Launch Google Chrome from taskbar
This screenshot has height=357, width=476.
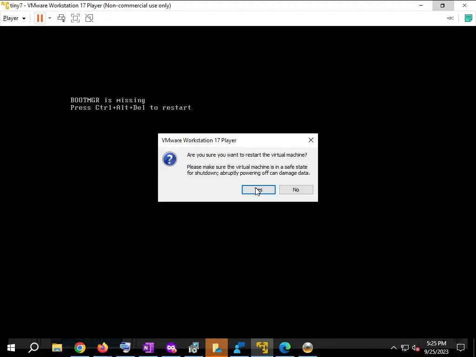(x=80, y=348)
